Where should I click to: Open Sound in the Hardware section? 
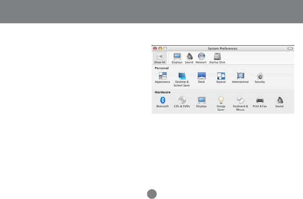point(279,102)
